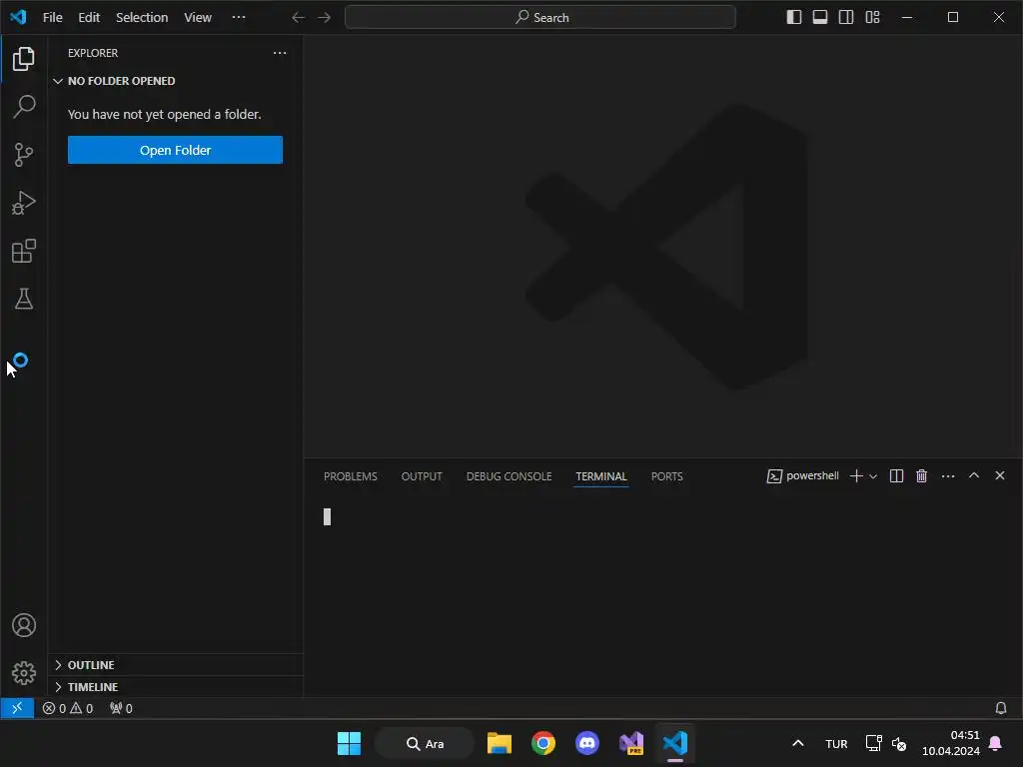Select the powershell terminal label

[x=803, y=476]
